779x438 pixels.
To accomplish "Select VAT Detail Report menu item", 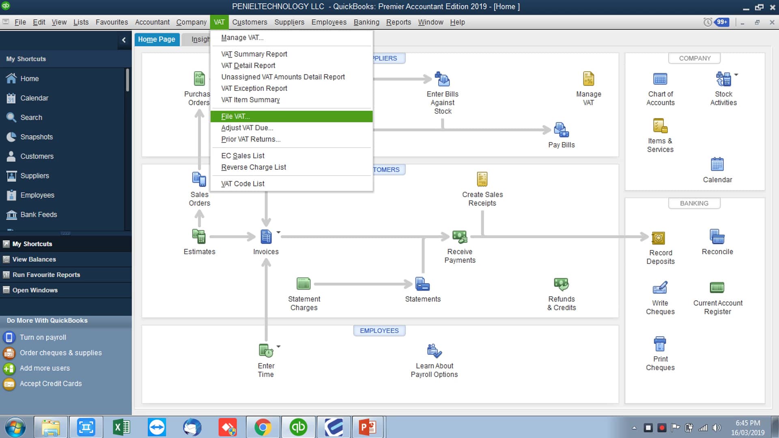I will click(x=291, y=65).
